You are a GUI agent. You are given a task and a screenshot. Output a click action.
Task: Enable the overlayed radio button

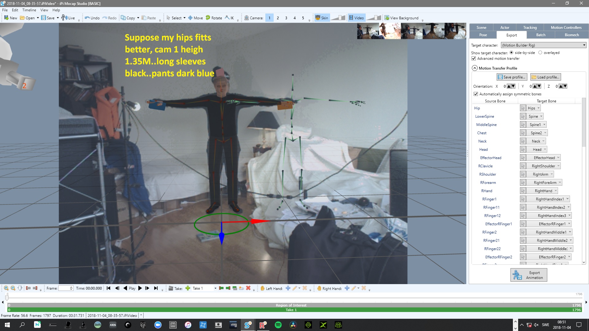[540, 53]
